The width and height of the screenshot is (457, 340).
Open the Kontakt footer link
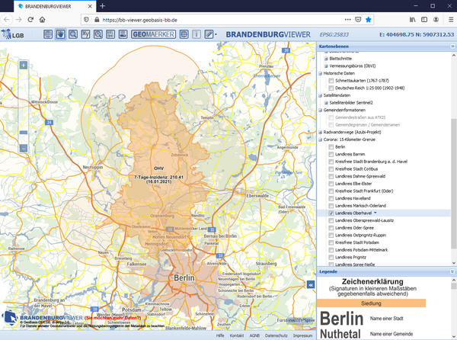(237, 335)
